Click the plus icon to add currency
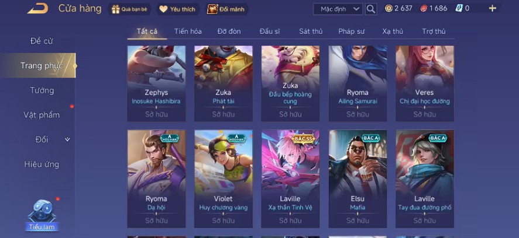519x238 pixels. coord(493,9)
